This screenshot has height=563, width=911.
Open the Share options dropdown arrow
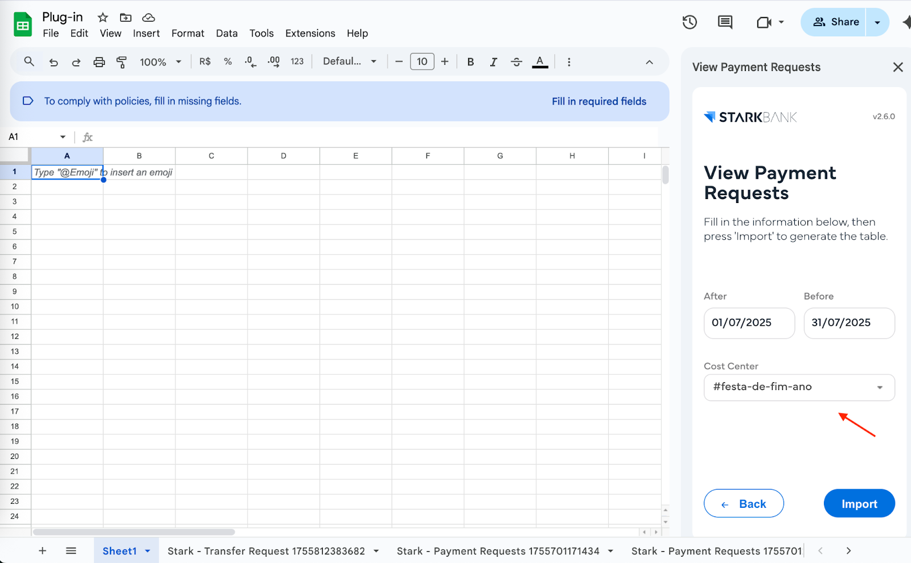pos(877,22)
